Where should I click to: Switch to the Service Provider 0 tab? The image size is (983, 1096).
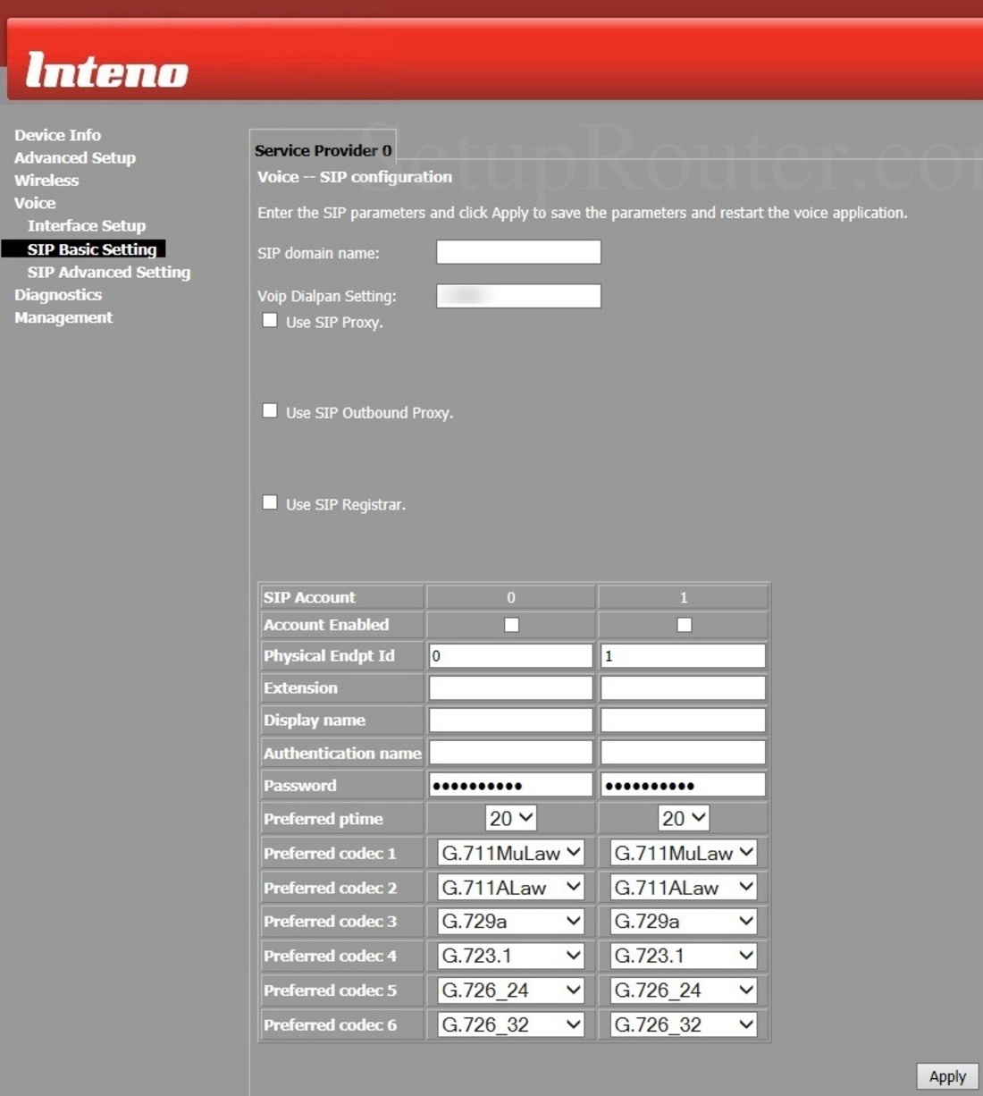pos(323,149)
